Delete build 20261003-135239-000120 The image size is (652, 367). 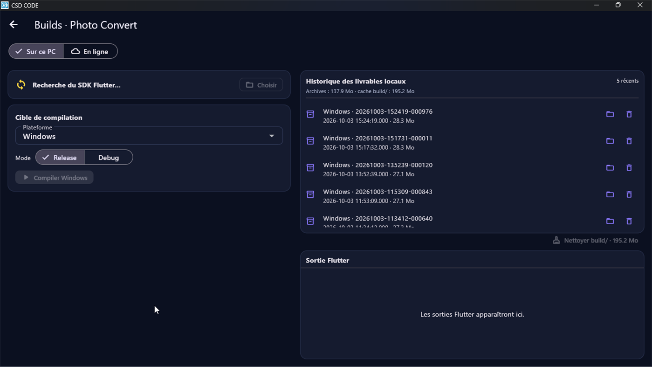[x=629, y=167]
